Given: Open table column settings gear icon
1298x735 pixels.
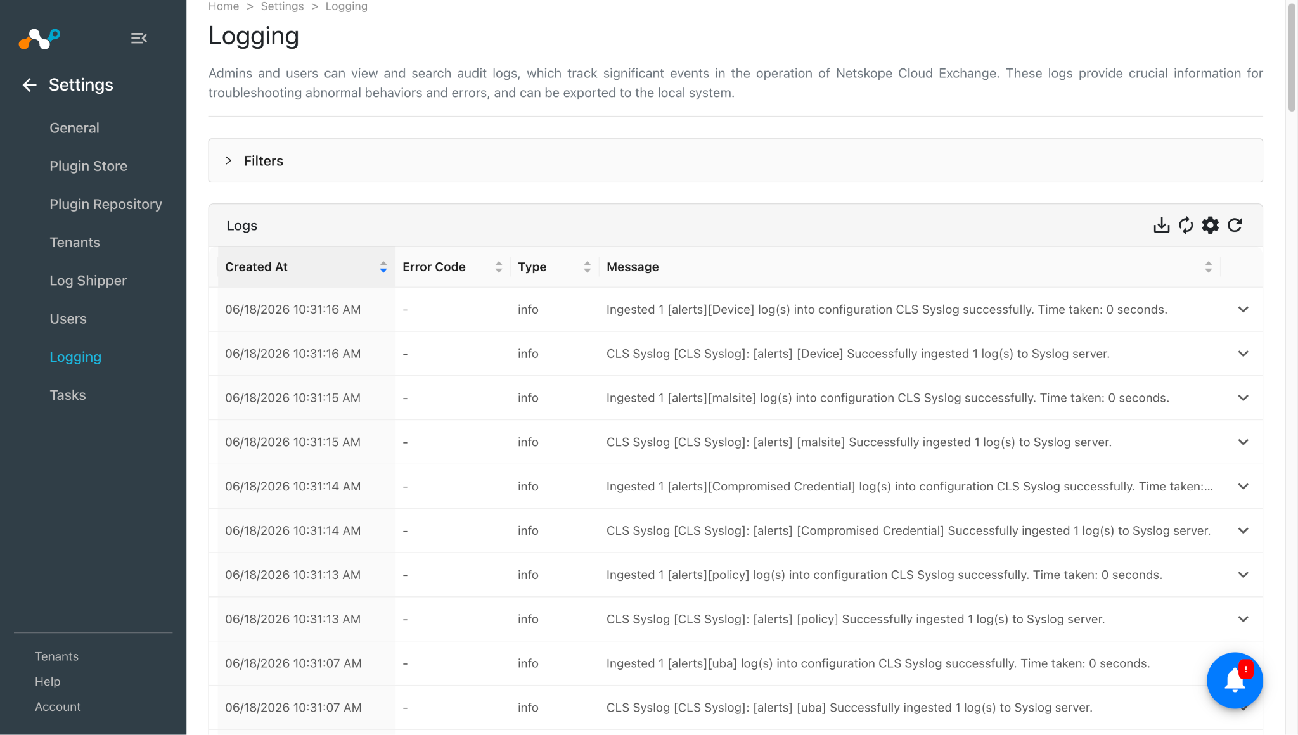Looking at the screenshot, I should coord(1211,226).
